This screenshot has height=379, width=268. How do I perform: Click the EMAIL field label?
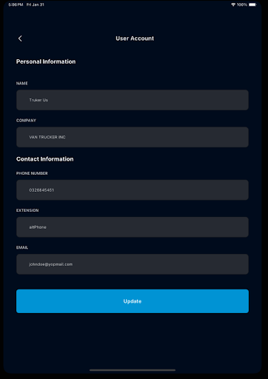click(x=22, y=247)
